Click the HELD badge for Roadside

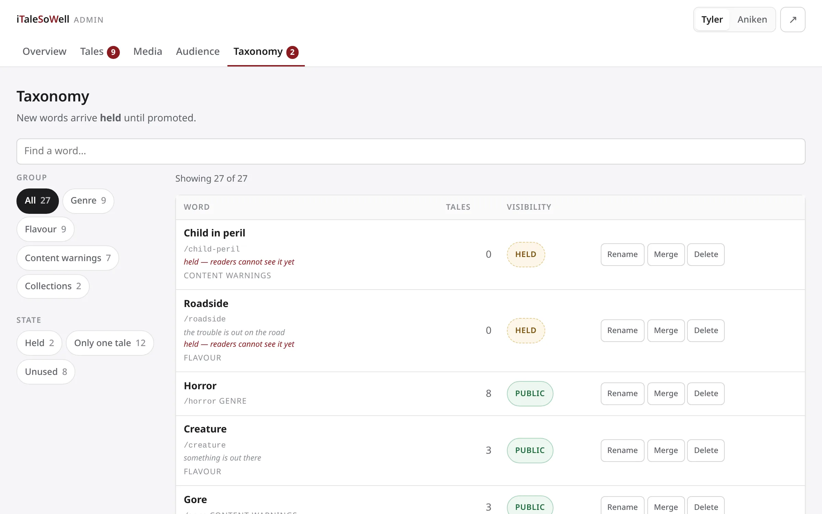pyautogui.click(x=526, y=331)
